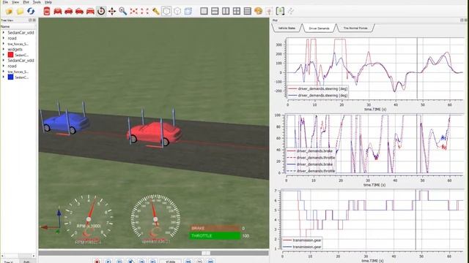The width and height of the screenshot is (469, 263).
Task: Open the Tools menu
Action: click(x=37, y=2)
